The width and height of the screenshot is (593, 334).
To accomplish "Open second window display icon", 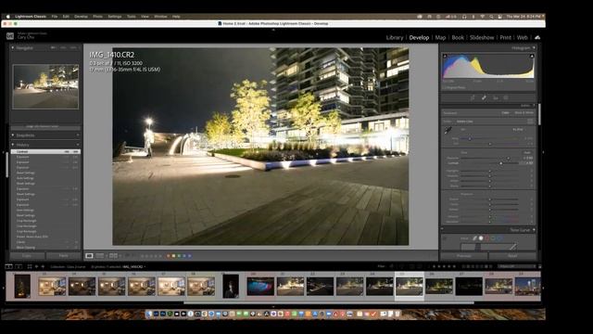I will point(18,266).
